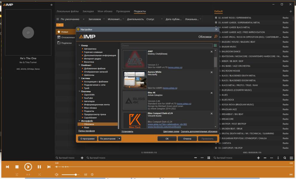Add a new playlist tab
This screenshot has width=296, height=179.
[x=291, y=11]
